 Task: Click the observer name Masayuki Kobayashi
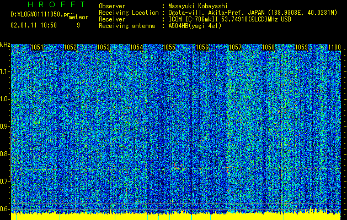coord(198,6)
